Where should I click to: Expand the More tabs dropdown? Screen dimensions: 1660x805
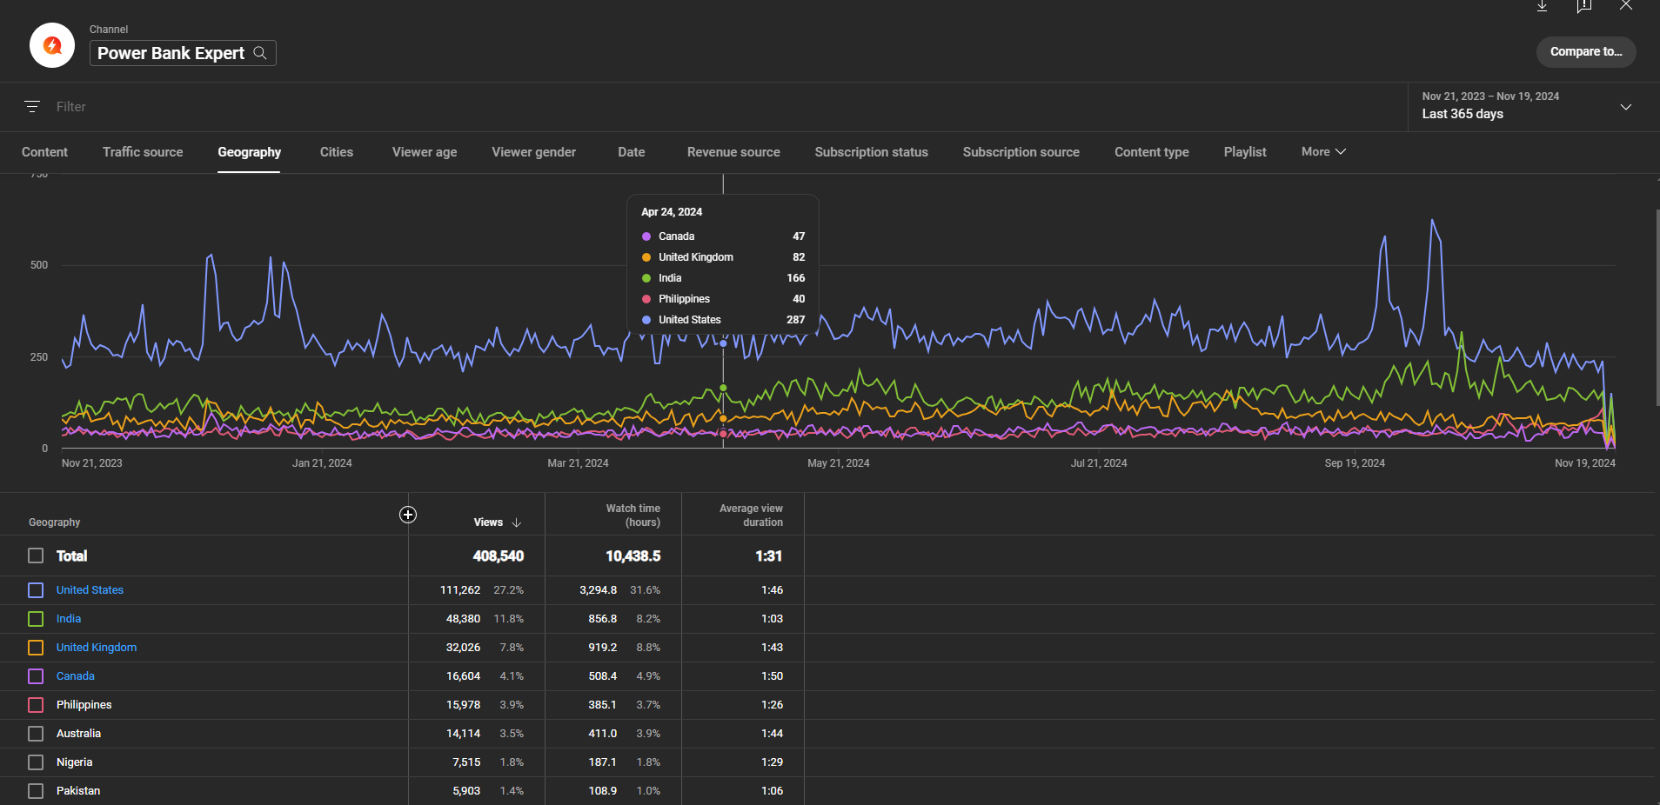1323,151
